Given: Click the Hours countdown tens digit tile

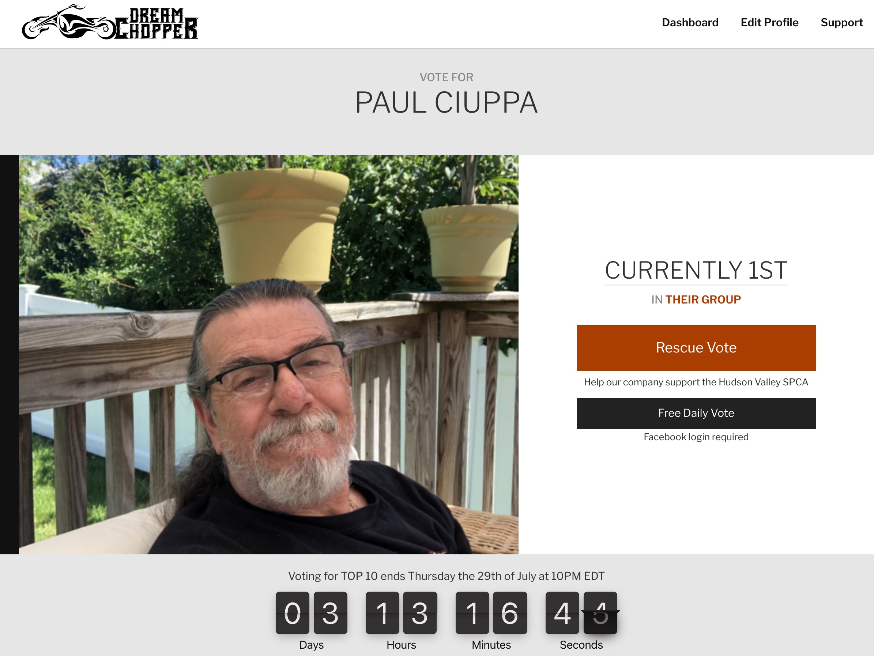Looking at the screenshot, I should coord(382,612).
